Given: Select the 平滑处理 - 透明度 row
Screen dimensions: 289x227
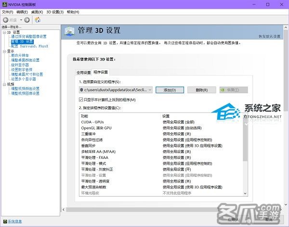Looking at the screenshot, I should click(161, 181).
